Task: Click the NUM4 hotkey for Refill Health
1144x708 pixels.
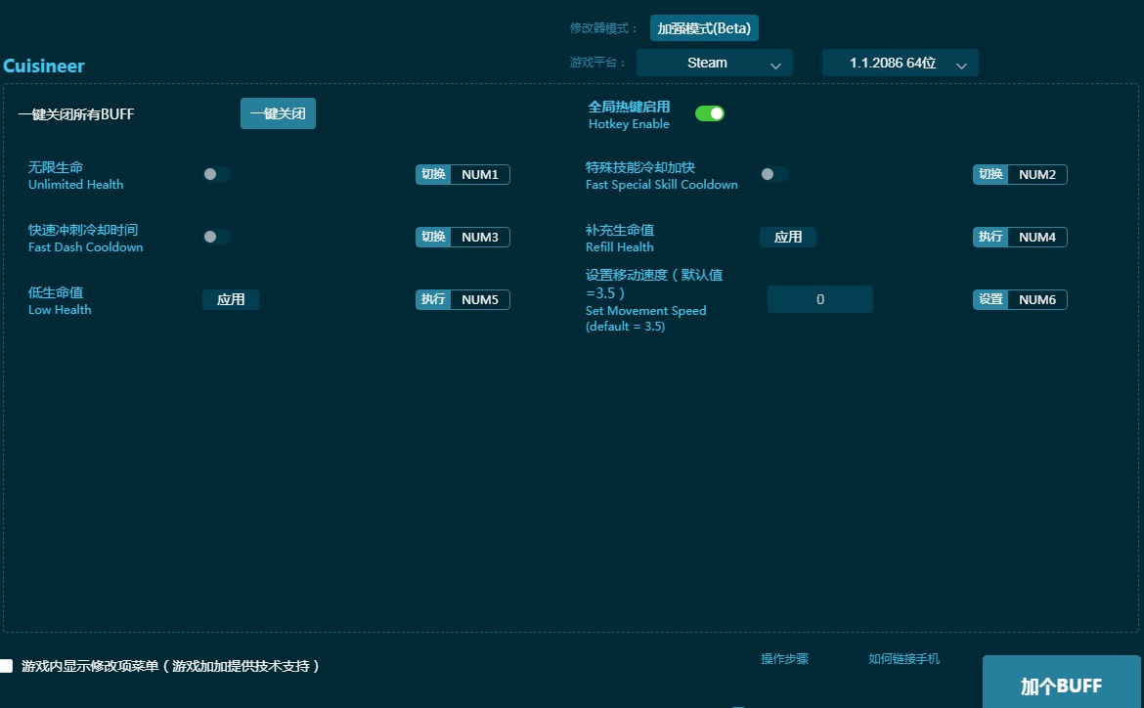Action: point(1036,237)
